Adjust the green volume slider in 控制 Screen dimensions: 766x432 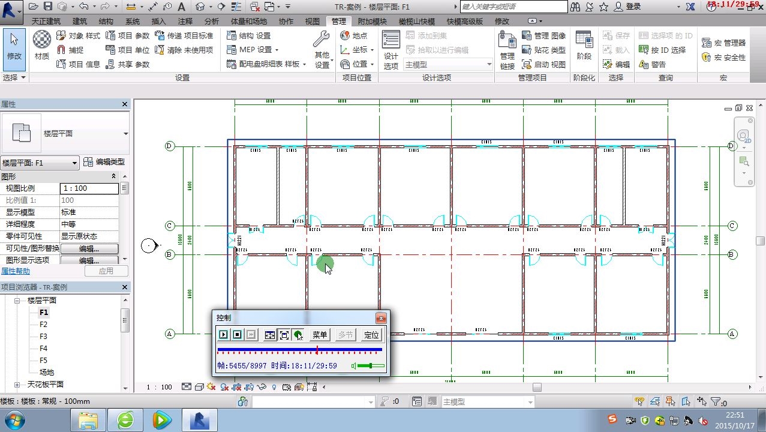[371, 366]
